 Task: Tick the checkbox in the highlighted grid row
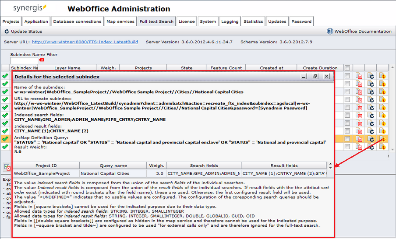[347, 139]
